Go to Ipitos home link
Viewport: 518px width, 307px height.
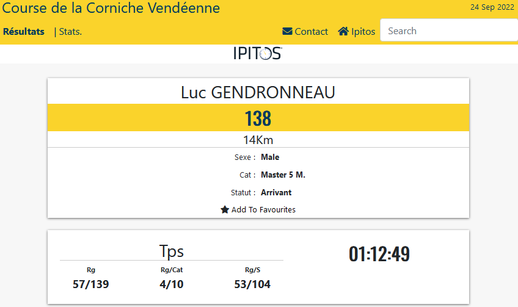click(357, 32)
